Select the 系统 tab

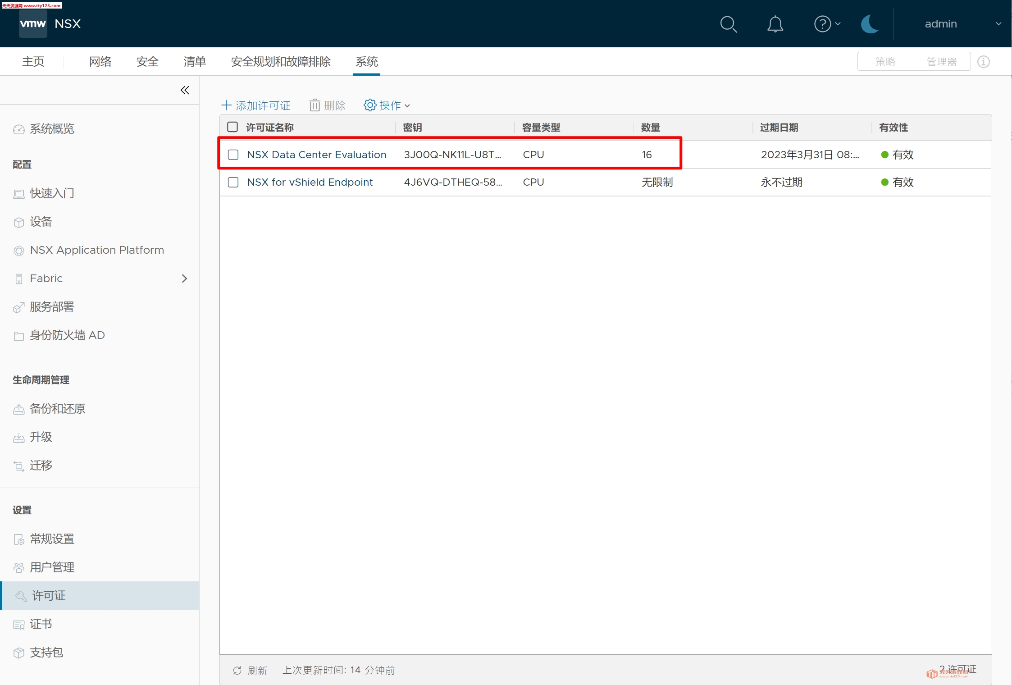[x=366, y=61]
